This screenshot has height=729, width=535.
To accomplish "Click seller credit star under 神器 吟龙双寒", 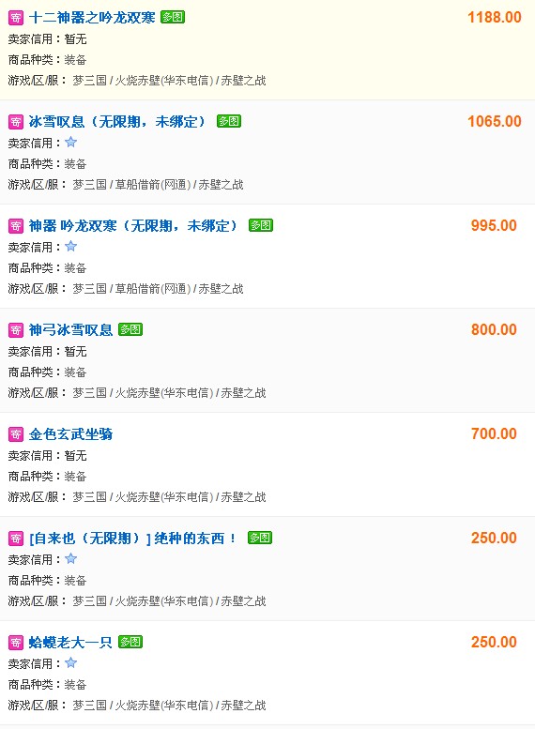I will [70, 246].
